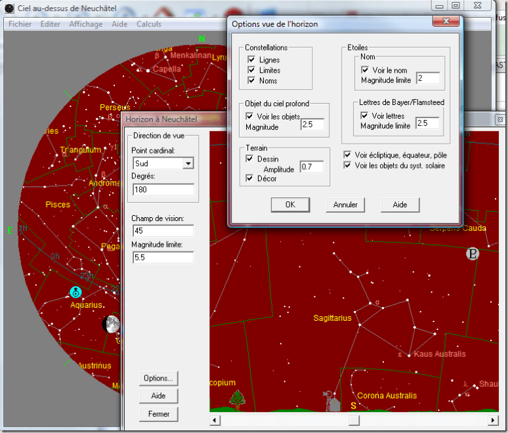Open the Calculs menu
The width and height of the screenshot is (508, 433).
tap(149, 24)
